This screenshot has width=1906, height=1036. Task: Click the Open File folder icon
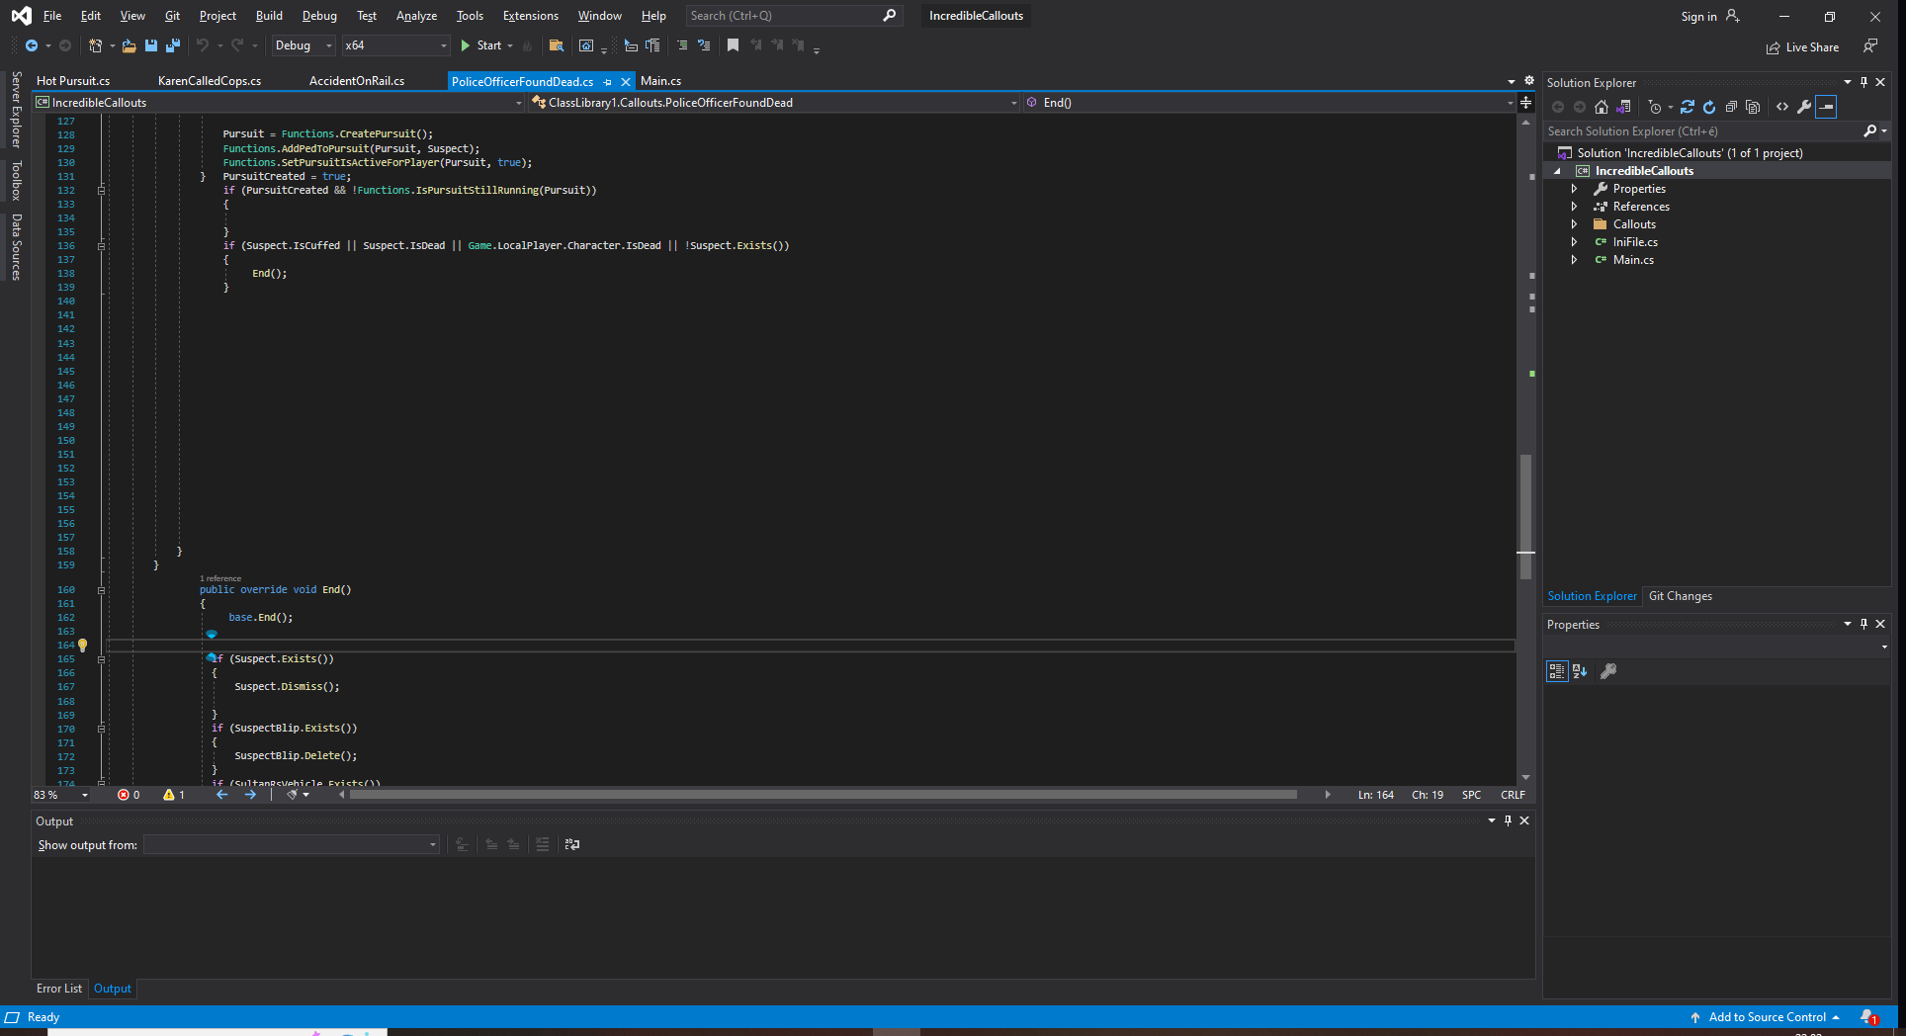coord(129,45)
